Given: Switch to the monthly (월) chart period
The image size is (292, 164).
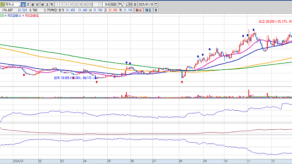Looking at the screenshot, I should coord(32,5).
